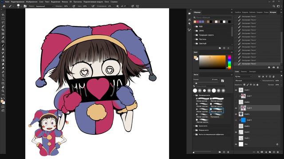
Task: Click the camera snapshot icon in History panel
Action: click(x=273, y=68)
